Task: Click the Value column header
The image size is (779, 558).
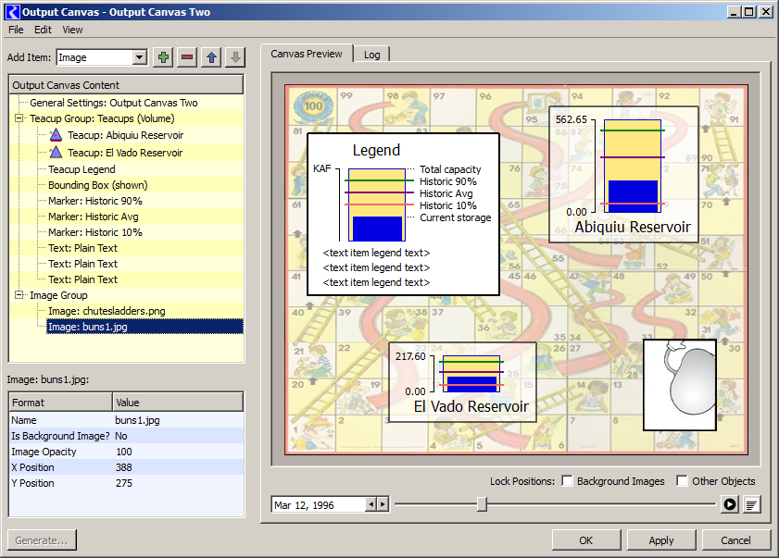Action: click(178, 403)
